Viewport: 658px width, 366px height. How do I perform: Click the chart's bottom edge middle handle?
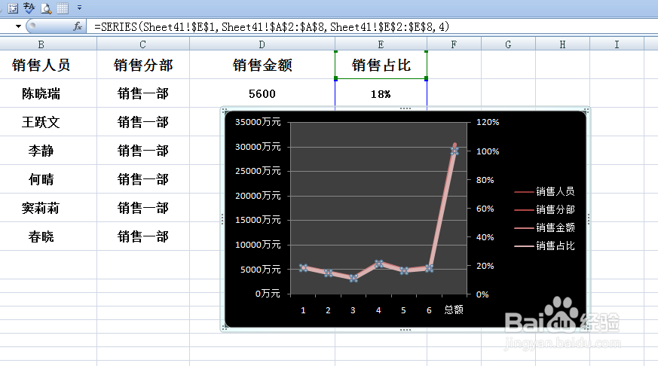pyautogui.click(x=406, y=330)
